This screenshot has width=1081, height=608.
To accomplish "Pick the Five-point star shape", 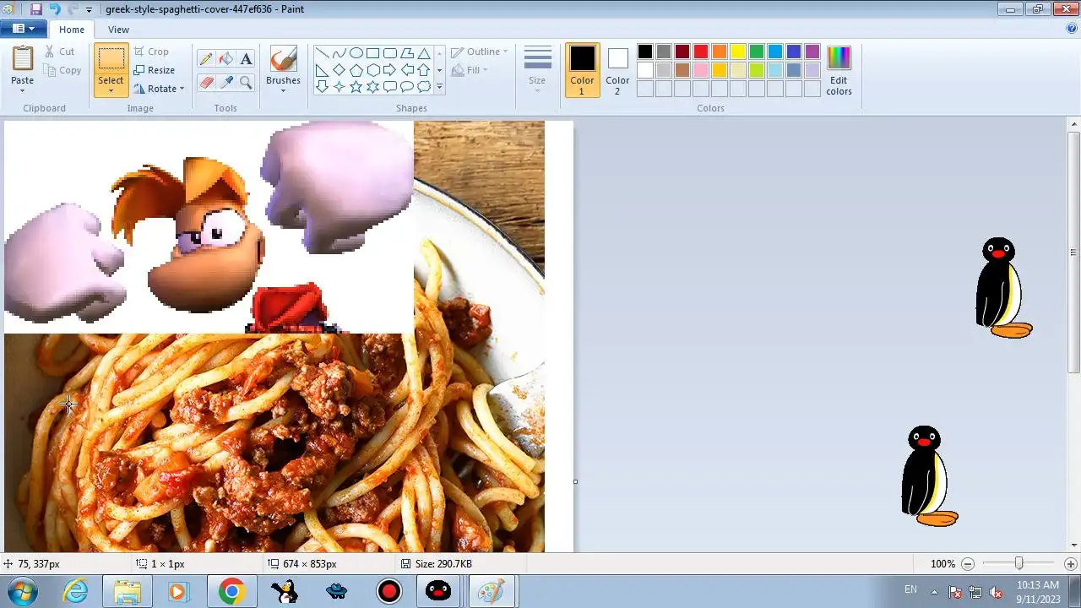I will click(x=356, y=86).
